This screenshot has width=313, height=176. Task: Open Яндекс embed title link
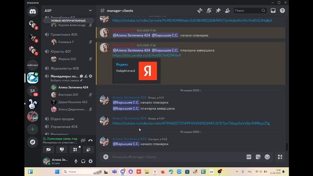pos(122,65)
